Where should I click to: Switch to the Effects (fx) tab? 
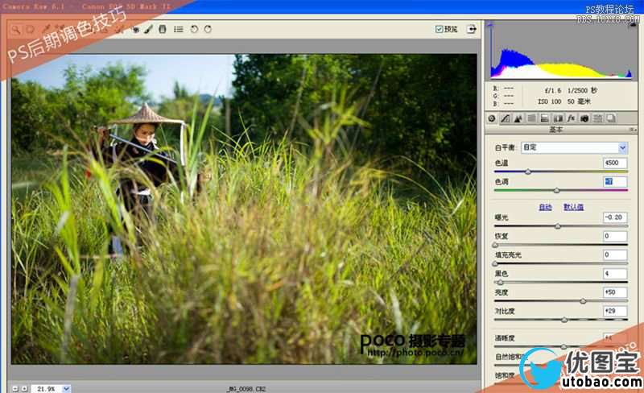click(571, 118)
